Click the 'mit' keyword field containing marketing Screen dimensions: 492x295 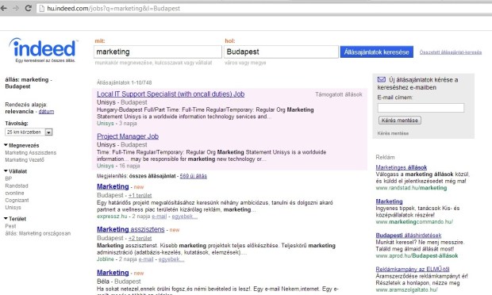[157, 52]
